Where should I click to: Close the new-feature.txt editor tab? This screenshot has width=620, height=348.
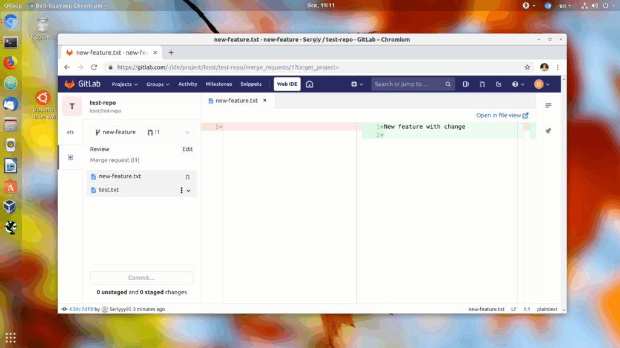point(265,100)
